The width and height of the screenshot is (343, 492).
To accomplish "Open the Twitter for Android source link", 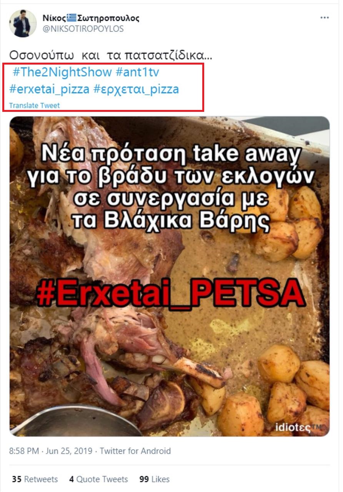I will point(135,451).
